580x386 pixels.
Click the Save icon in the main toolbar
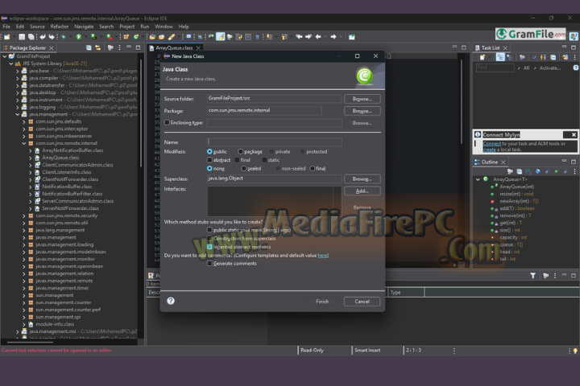tap(22, 37)
